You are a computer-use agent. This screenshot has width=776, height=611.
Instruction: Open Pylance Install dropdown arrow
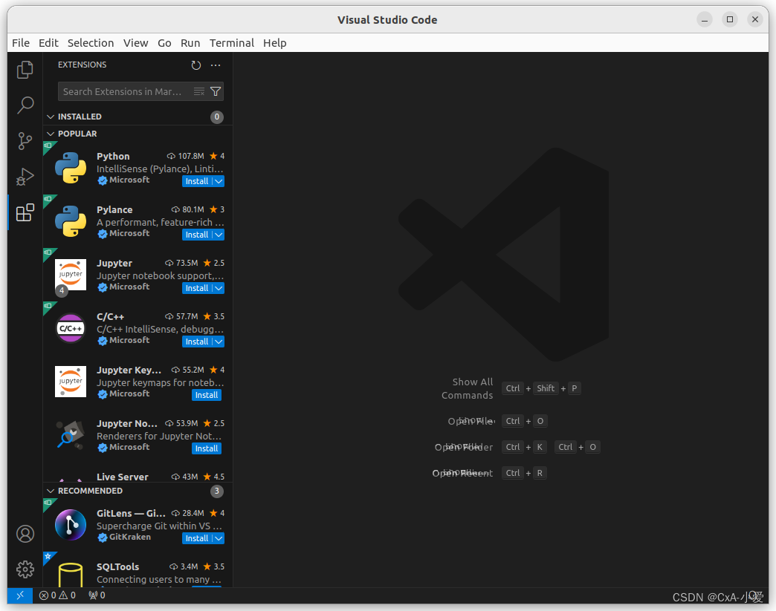coord(219,235)
